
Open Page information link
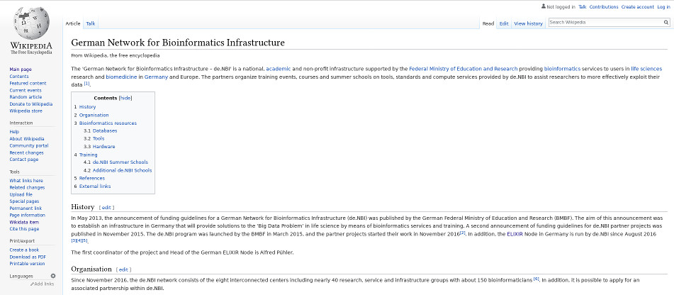coord(27,215)
